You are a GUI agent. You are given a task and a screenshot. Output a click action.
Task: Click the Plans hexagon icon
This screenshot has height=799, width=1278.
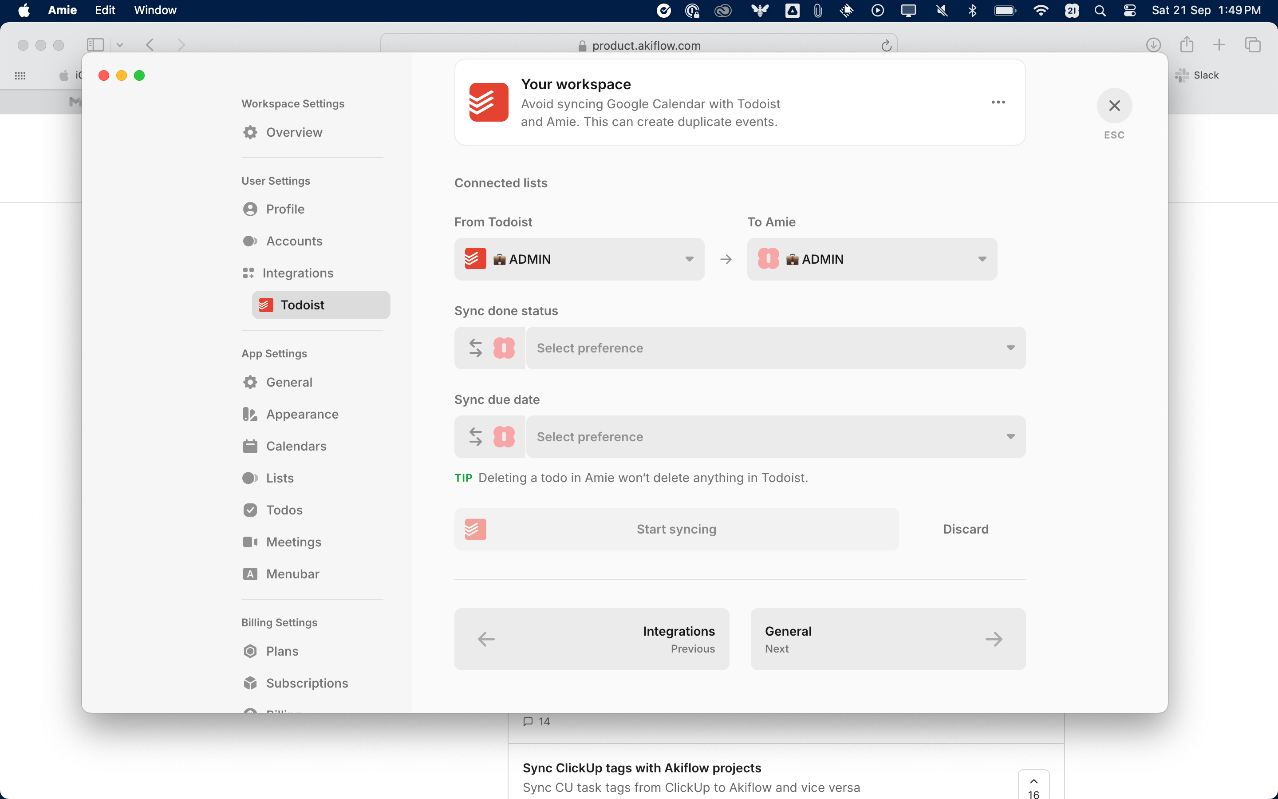(x=250, y=651)
